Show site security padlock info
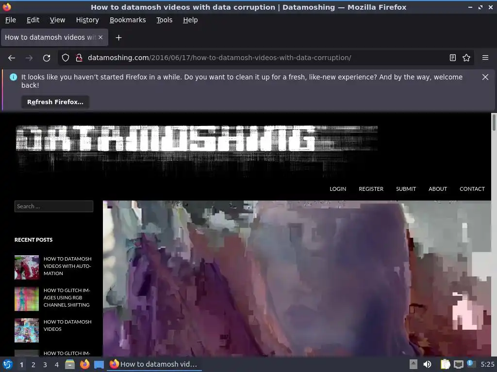Screen dimensions: 497x372 [79, 58]
